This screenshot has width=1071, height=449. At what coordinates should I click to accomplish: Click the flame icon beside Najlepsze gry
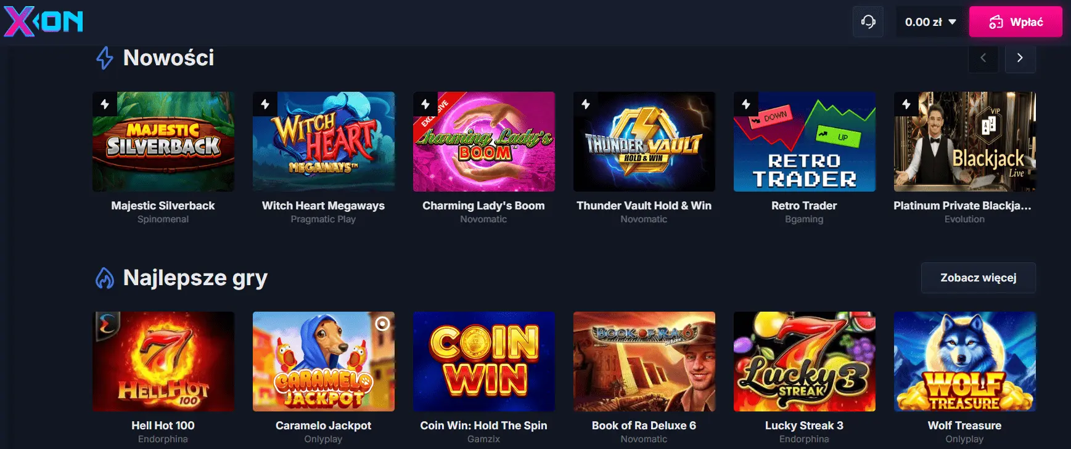(x=105, y=278)
